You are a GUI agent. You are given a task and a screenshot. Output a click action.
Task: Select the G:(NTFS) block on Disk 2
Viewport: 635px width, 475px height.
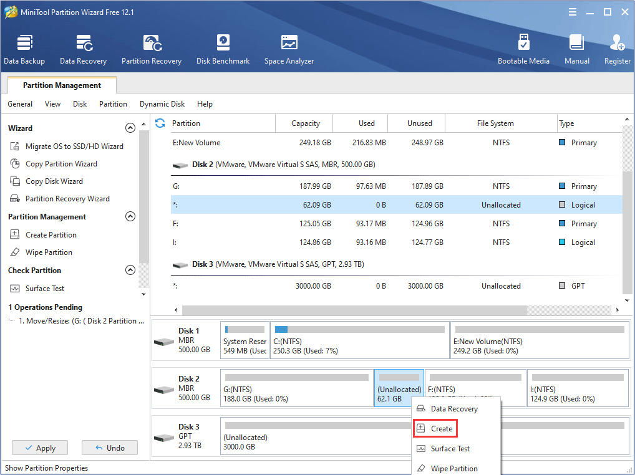point(296,388)
